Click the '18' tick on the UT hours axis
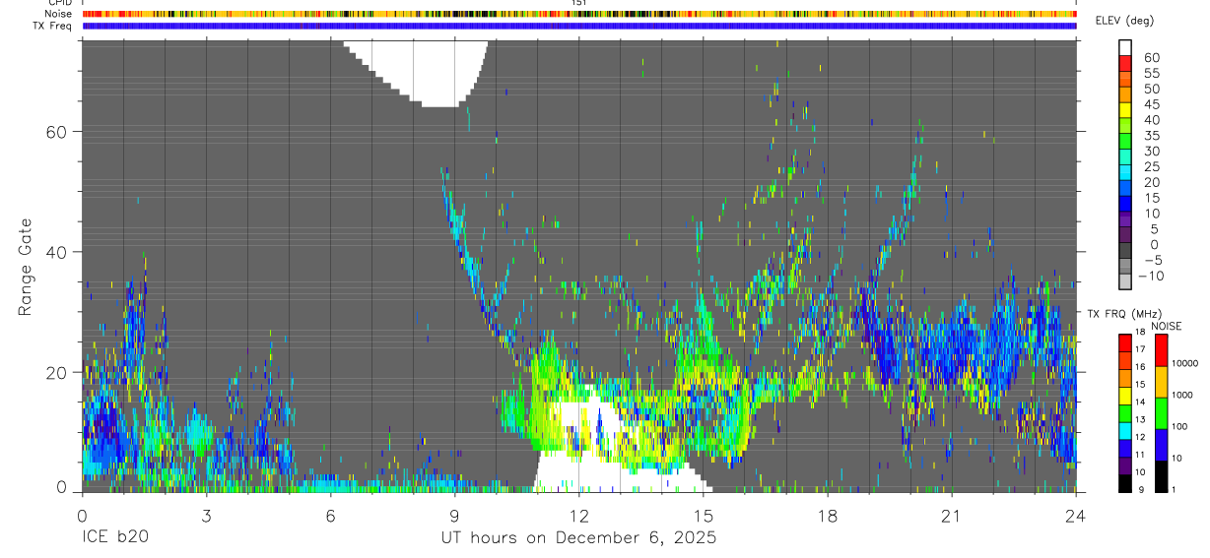The width and height of the screenshot is (1210, 558). [827, 517]
